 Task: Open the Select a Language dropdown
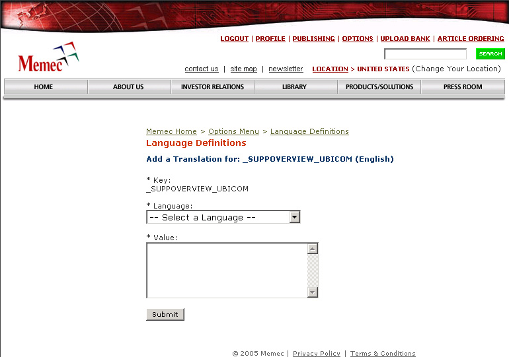click(x=223, y=217)
